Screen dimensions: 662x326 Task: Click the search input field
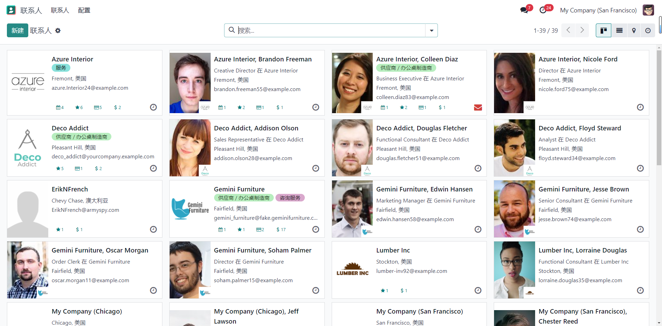point(331,30)
